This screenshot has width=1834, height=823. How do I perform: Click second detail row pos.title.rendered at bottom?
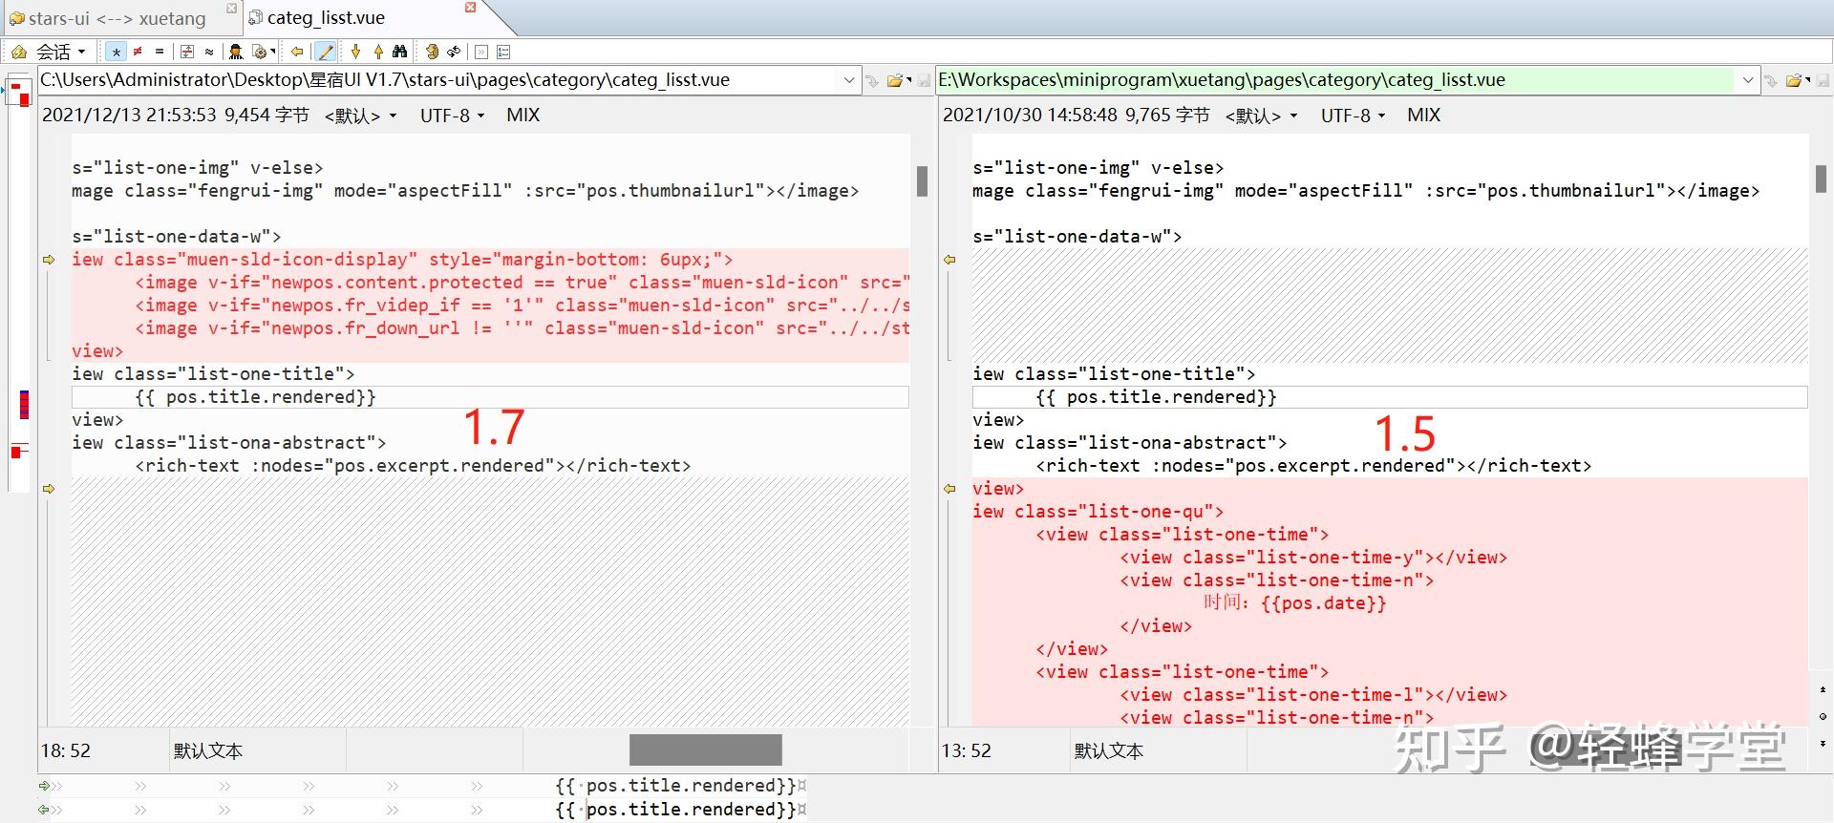tap(681, 810)
